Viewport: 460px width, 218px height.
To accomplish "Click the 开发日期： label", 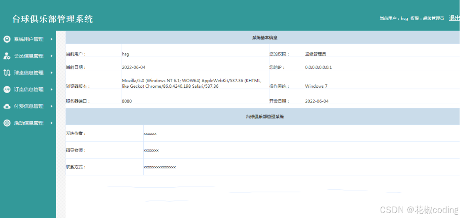I will coord(279,101).
